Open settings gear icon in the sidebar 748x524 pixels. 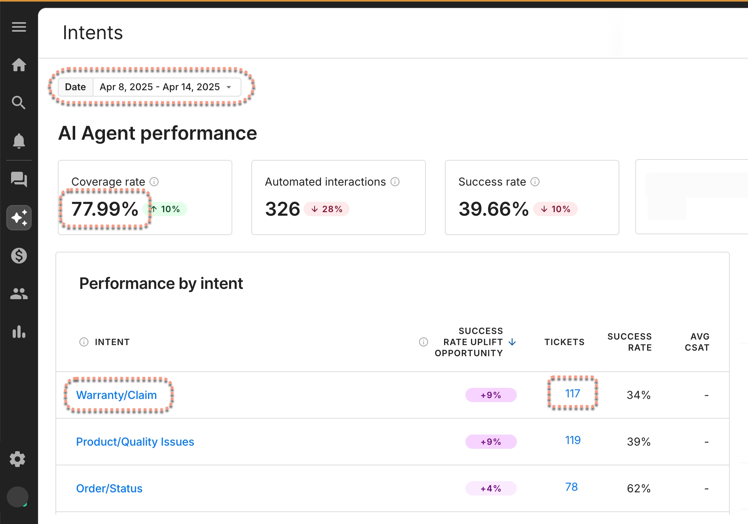coord(17,459)
